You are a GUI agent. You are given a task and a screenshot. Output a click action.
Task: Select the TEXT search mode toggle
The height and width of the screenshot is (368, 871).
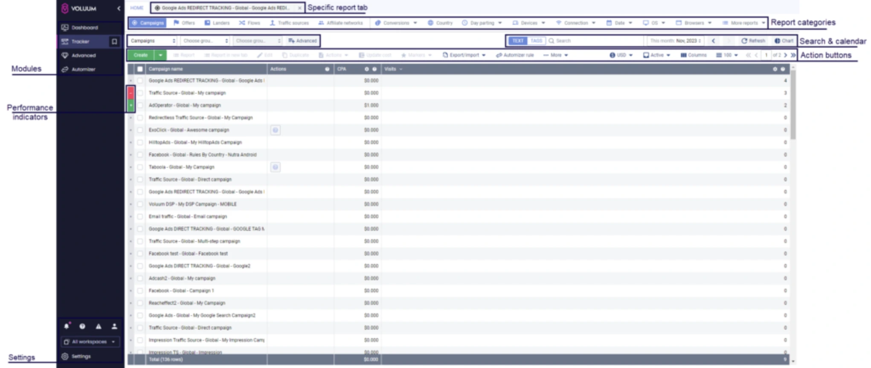tap(518, 41)
